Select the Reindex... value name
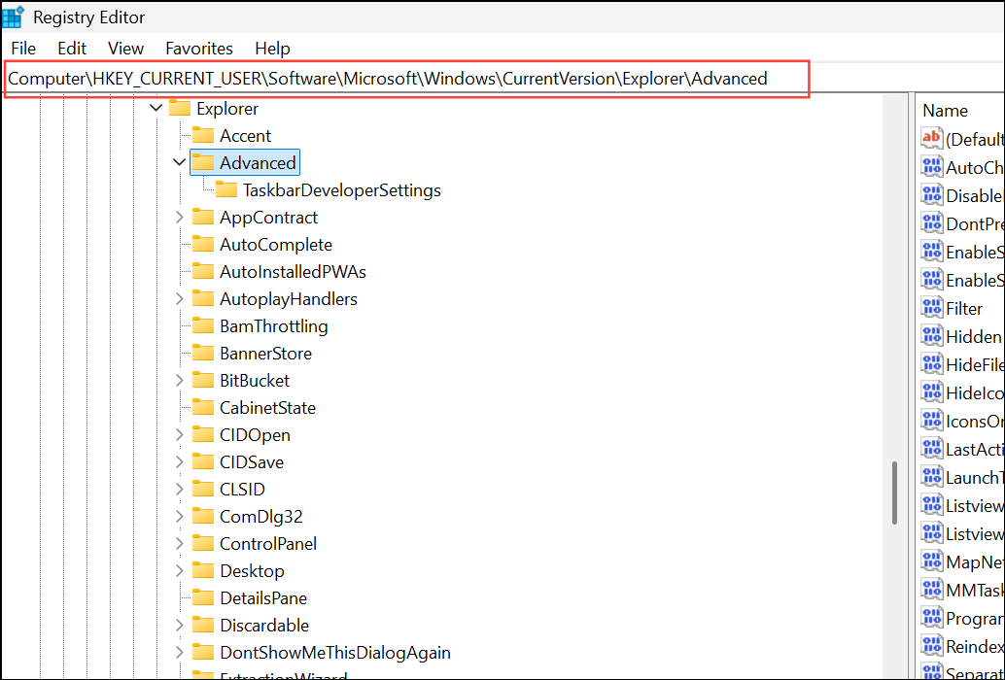Viewport: 1005px width, 680px height. pos(975,647)
